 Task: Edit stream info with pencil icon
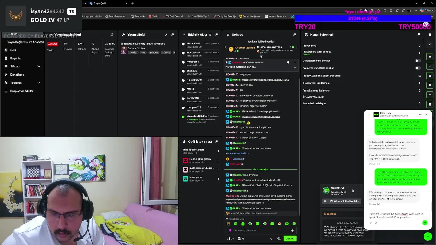pos(166,35)
